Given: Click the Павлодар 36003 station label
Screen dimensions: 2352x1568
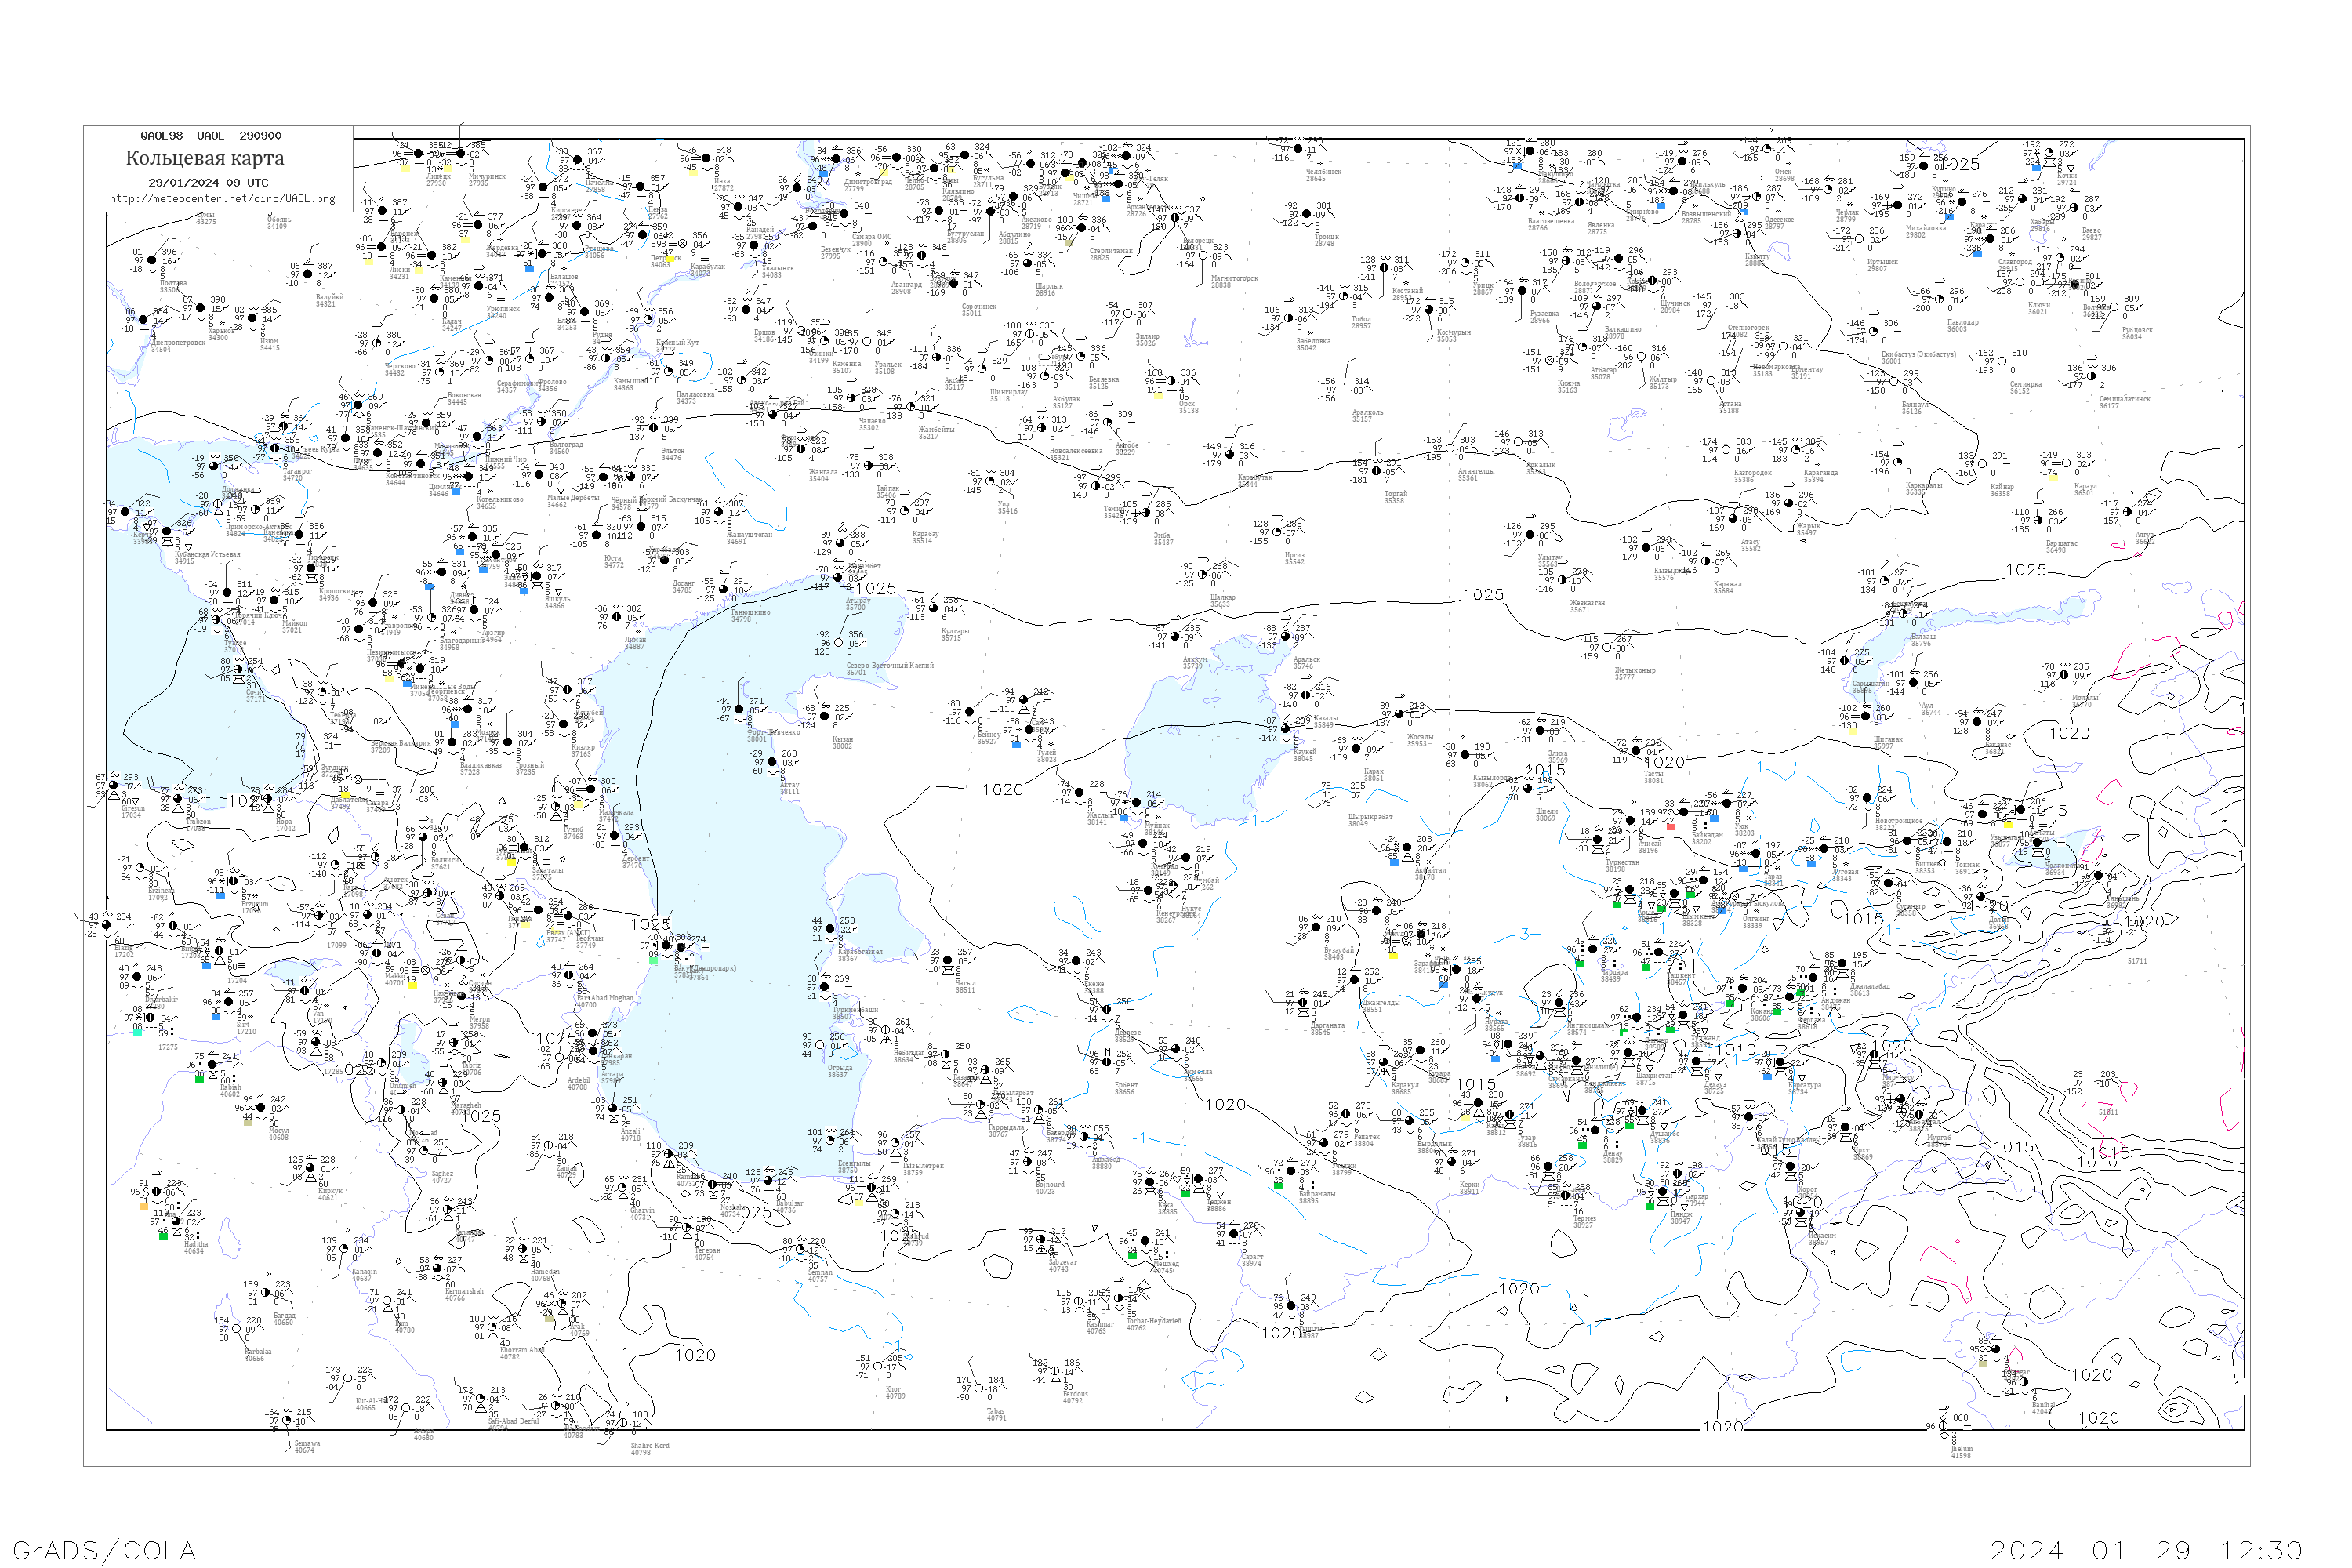Looking at the screenshot, I should 1962,325.
